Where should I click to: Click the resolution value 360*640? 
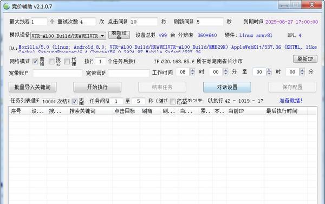coord(207,35)
